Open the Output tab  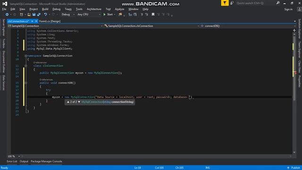pos(24,161)
